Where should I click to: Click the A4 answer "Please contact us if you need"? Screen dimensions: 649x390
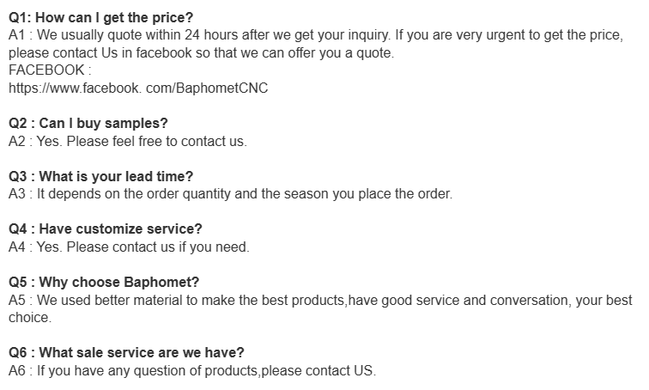tap(129, 247)
